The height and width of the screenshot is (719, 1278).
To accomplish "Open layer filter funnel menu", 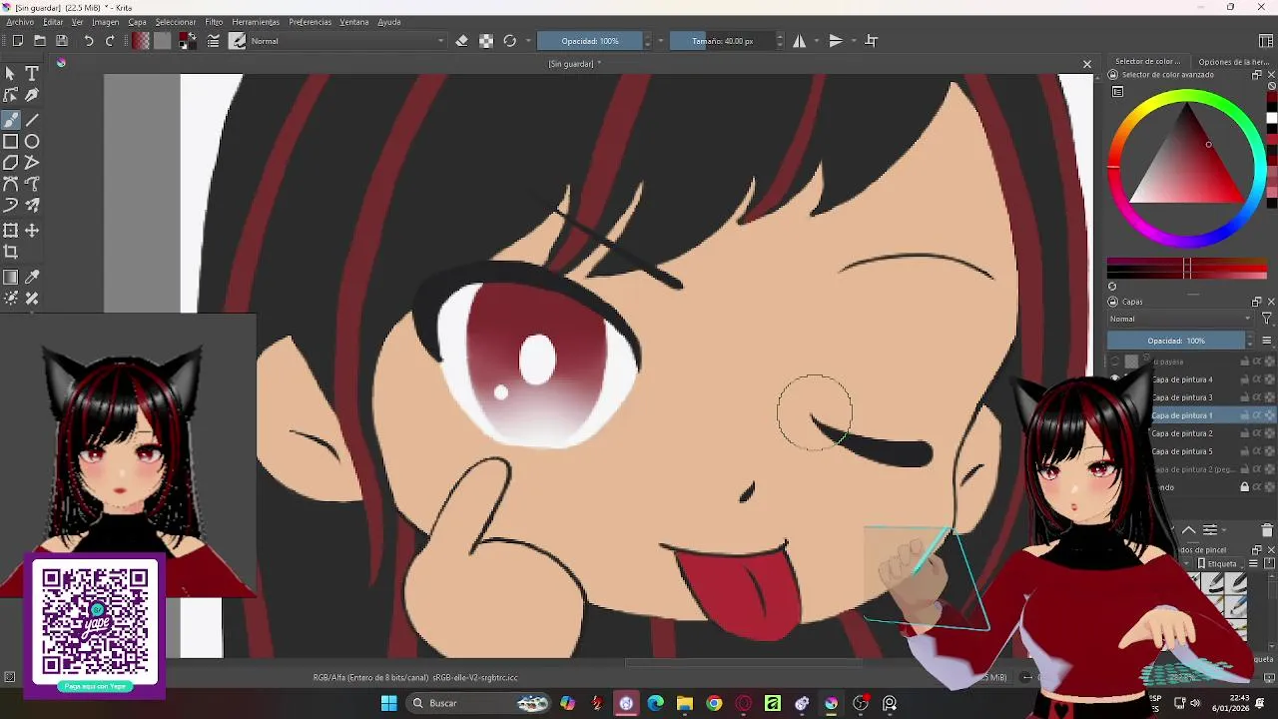I will [x=1267, y=319].
